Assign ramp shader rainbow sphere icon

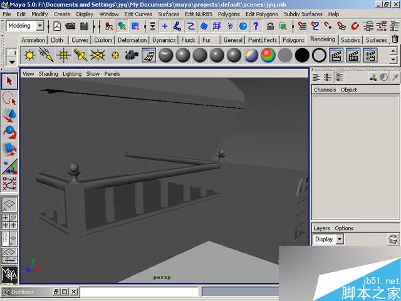point(268,55)
